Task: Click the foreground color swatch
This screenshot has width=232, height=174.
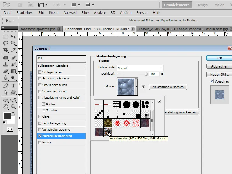Action: tap(7, 116)
